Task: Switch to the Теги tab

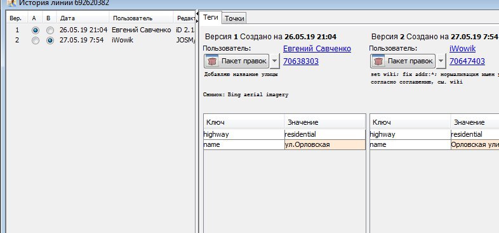Action: (x=210, y=18)
